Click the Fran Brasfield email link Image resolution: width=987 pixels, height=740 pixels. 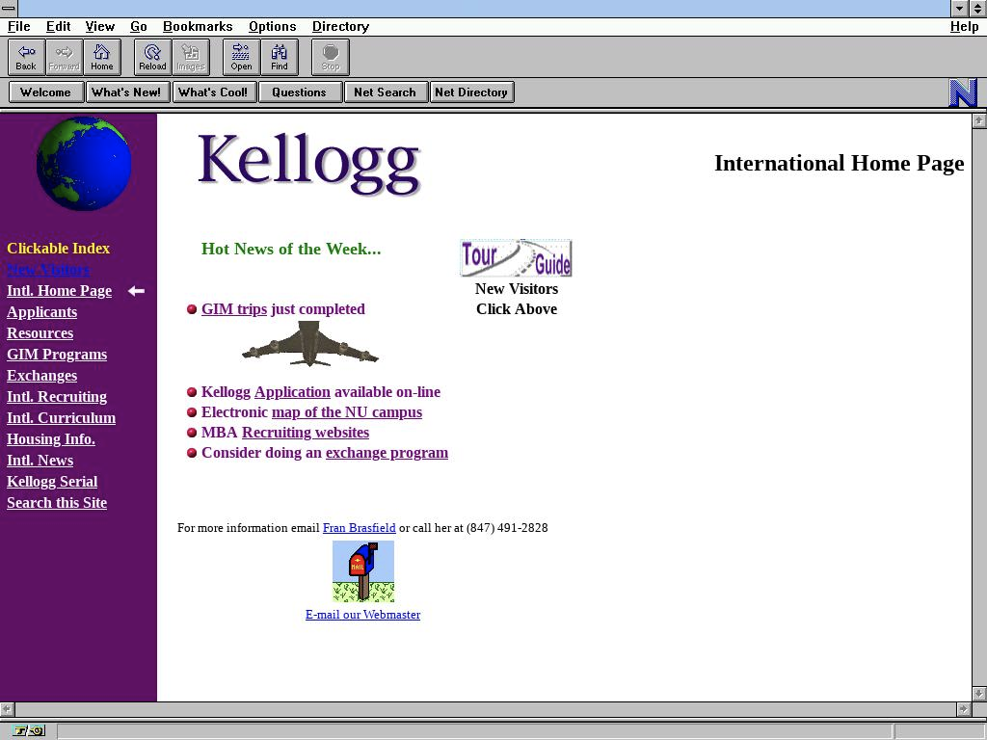tap(359, 527)
